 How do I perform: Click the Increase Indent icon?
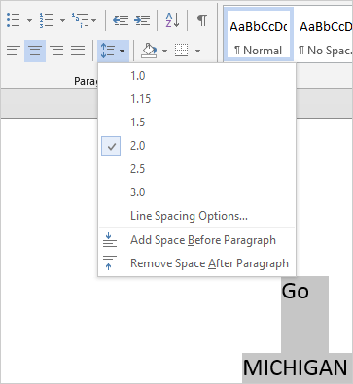point(142,20)
